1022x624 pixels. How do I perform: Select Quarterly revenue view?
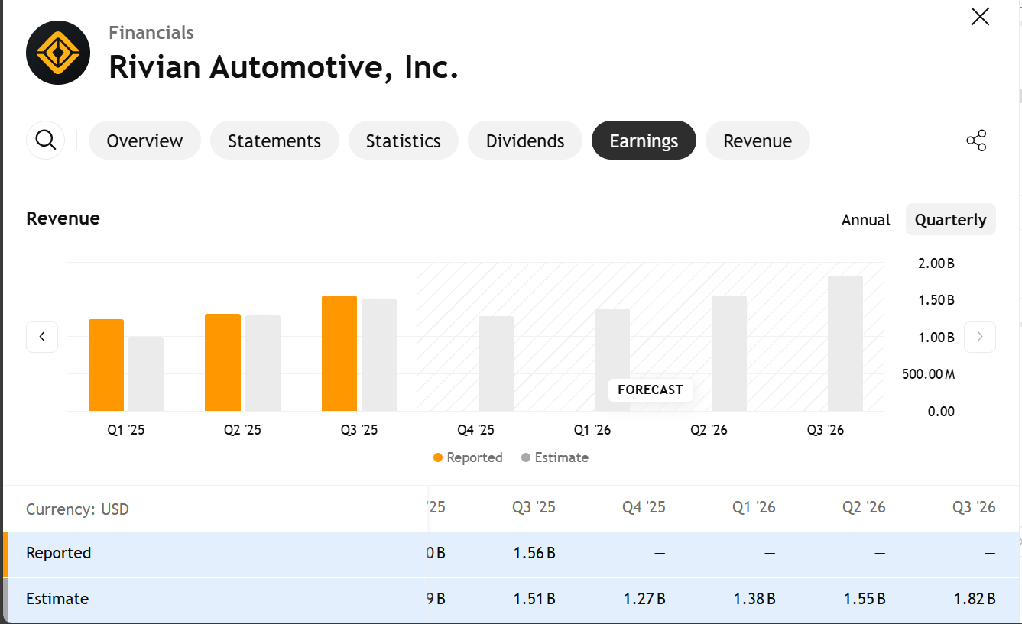coord(950,220)
